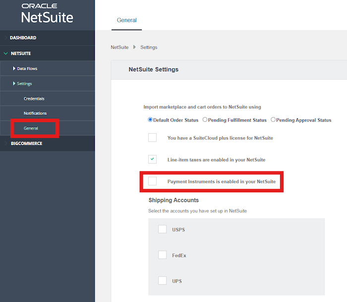Collapse the NetSuite sidebar section chevron
This screenshot has width=347, height=302.
[6, 53]
